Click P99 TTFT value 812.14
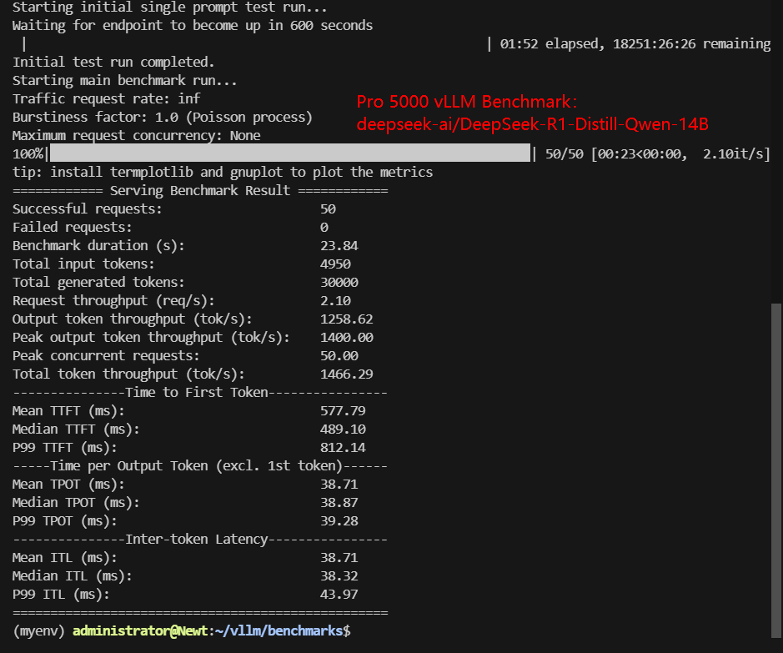Screen dimensions: 783x653 tap(343, 447)
